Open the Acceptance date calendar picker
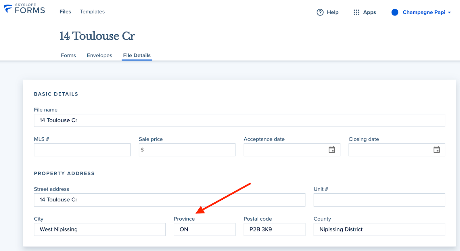Viewport: 460px width, 251px height. click(x=332, y=150)
